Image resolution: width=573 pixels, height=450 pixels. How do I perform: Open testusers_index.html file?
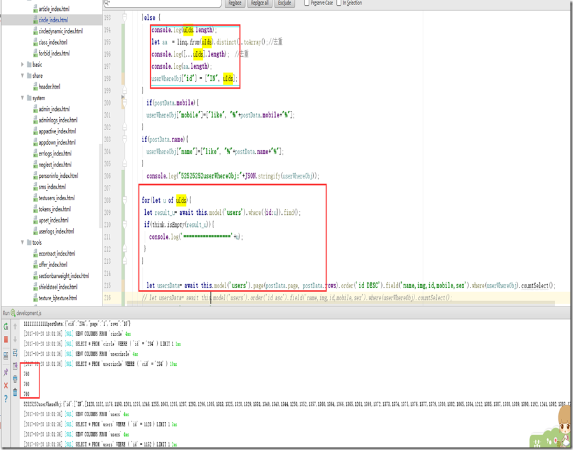[x=56, y=198]
